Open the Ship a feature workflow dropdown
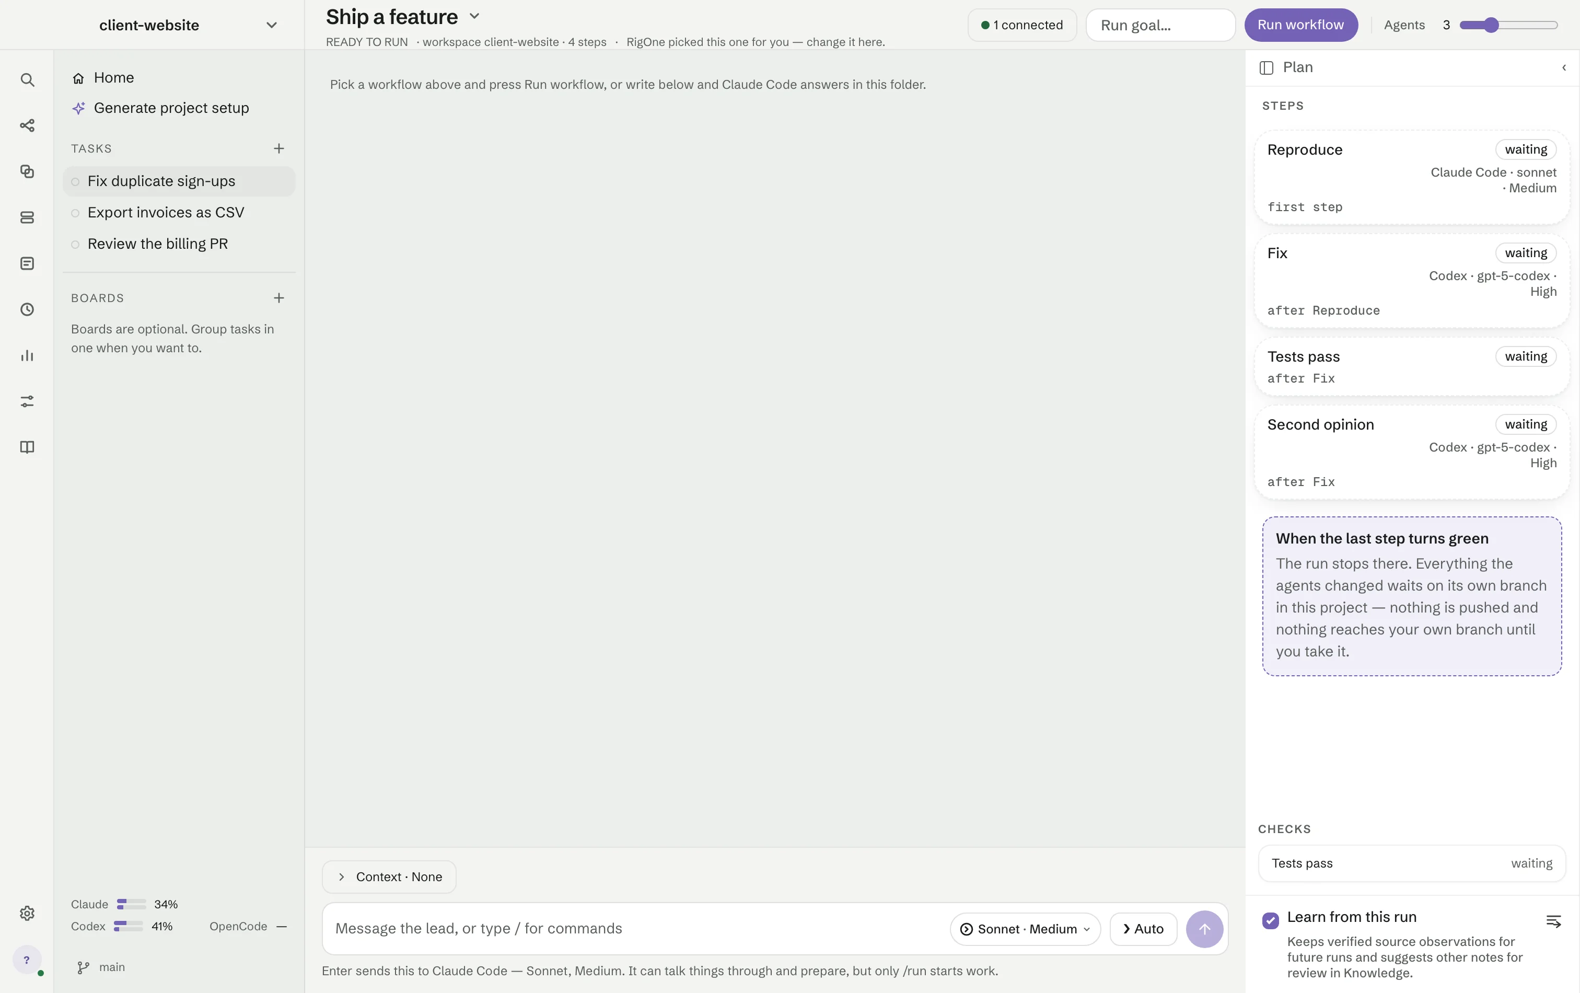This screenshot has height=993, width=1580. tap(474, 16)
